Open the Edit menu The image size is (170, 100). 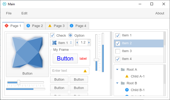coord(24,13)
